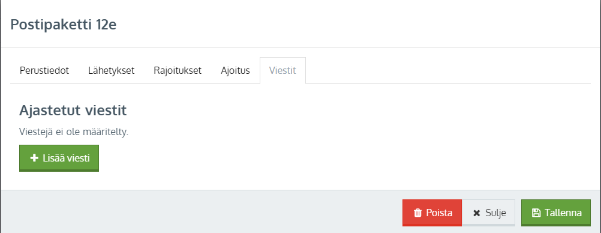Viewport: 601px width, 233px height.
Task: Open the Perustiedot tab
Action: click(44, 71)
